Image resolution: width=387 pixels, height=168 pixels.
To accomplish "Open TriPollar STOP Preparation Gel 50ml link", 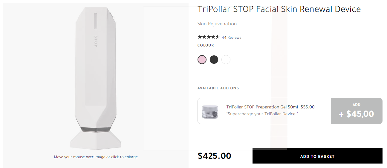I will (262, 107).
